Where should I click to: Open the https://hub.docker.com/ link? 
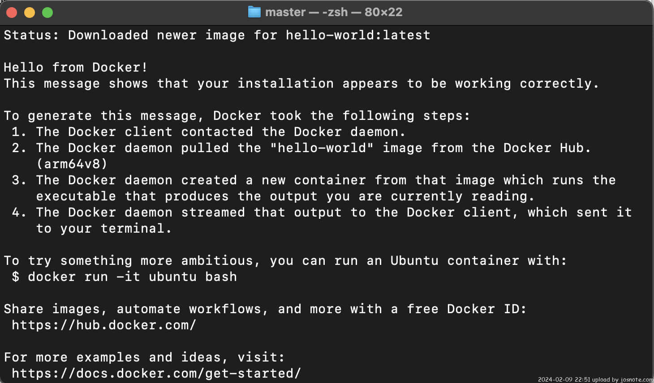point(104,325)
